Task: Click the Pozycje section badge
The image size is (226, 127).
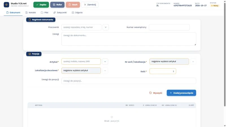Action: [34, 54]
